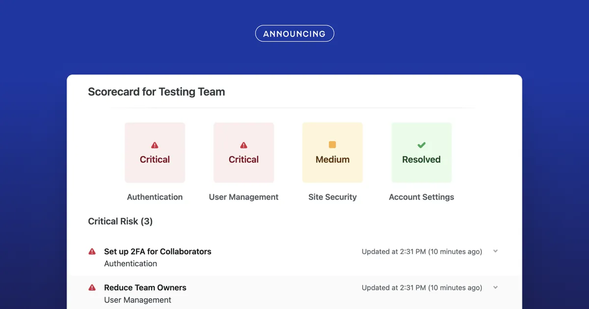Image resolution: width=589 pixels, height=309 pixels.
Task: Click the warning icon beside Set up 2FA for Collaborators
Action: pos(92,251)
